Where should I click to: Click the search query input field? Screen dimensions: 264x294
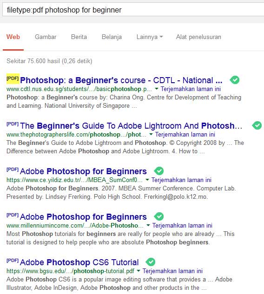click(133, 10)
